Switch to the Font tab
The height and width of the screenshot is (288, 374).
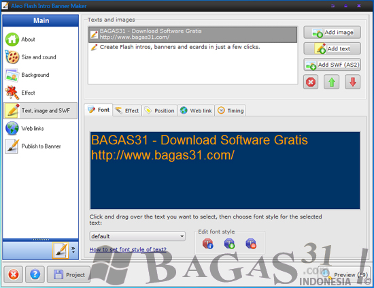[99, 110]
